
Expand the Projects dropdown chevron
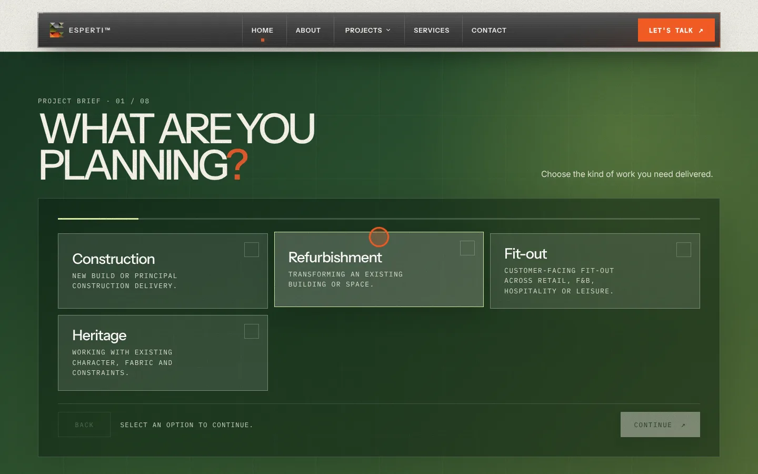click(x=388, y=30)
